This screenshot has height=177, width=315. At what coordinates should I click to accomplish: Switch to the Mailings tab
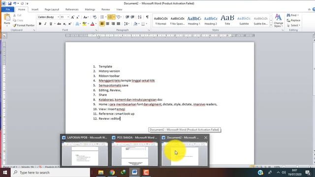(x=90, y=9)
